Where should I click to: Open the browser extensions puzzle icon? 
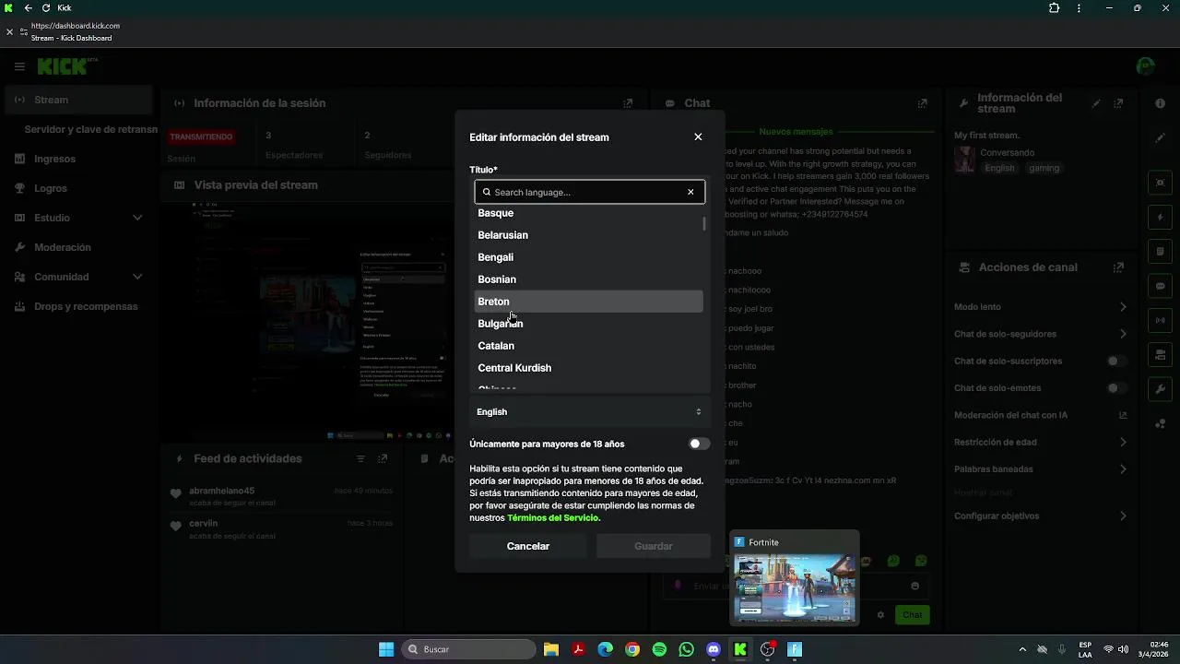1054,8
